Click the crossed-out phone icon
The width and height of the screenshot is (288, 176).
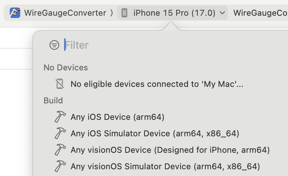(x=60, y=84)
